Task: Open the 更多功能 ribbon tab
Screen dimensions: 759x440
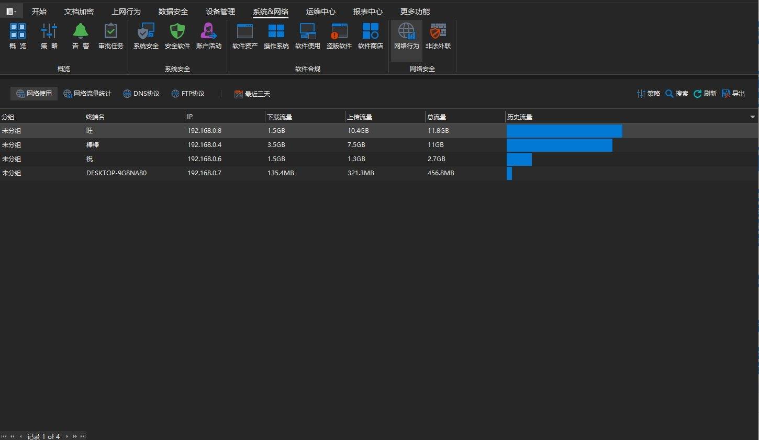Action: coord(415,11)
